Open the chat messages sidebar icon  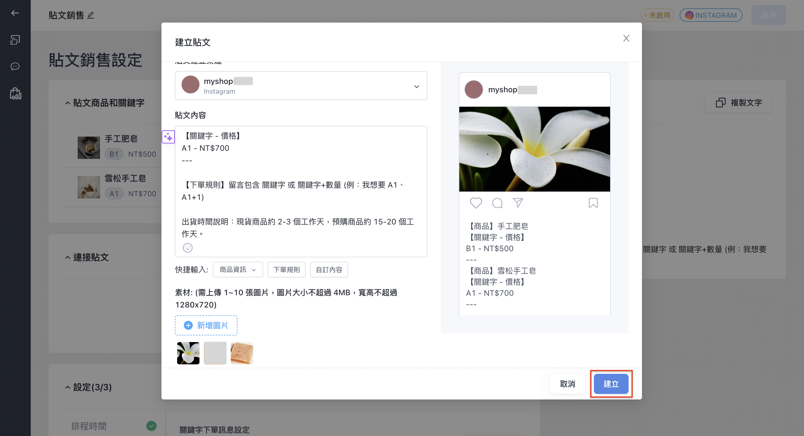[x=15, y=66]
